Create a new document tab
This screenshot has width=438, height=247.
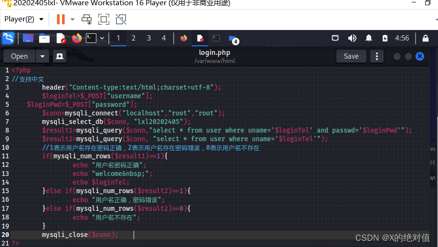[60, 56]
